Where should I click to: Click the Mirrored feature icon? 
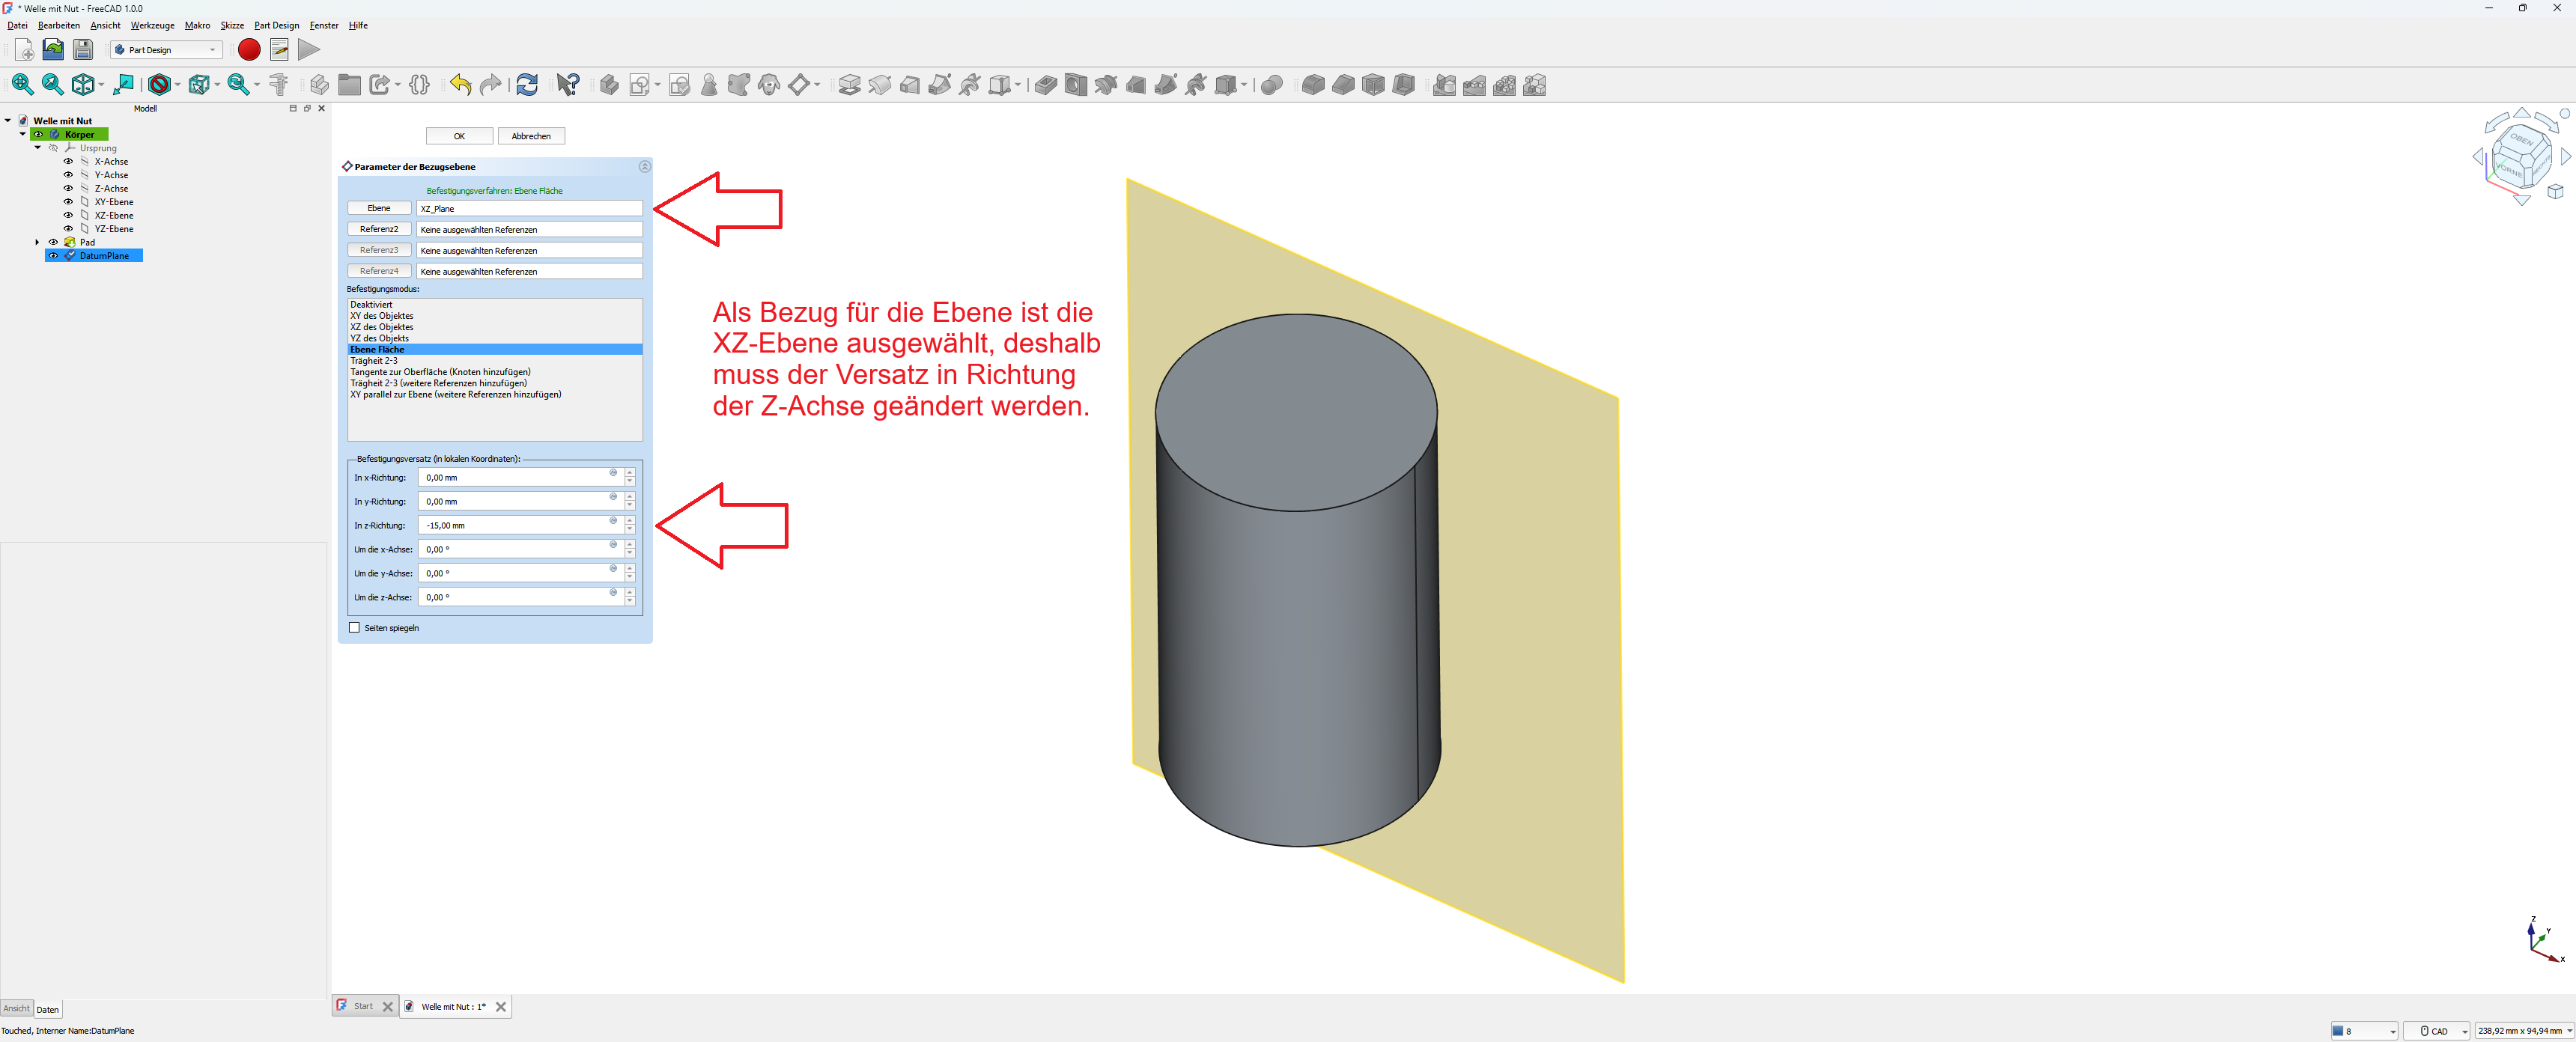point(1444,85)
